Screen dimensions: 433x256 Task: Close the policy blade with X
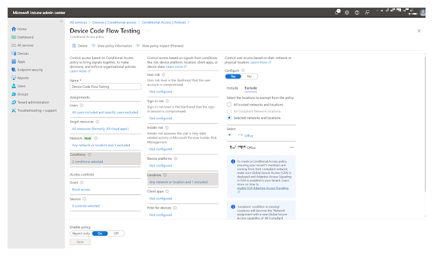(x=419, y=30)
